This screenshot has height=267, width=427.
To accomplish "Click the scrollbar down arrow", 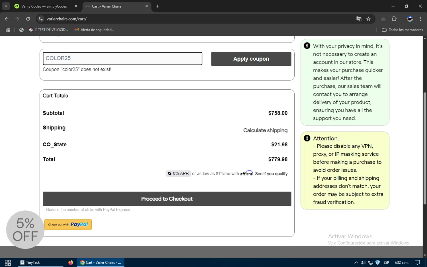I will [x=425, y=255].
